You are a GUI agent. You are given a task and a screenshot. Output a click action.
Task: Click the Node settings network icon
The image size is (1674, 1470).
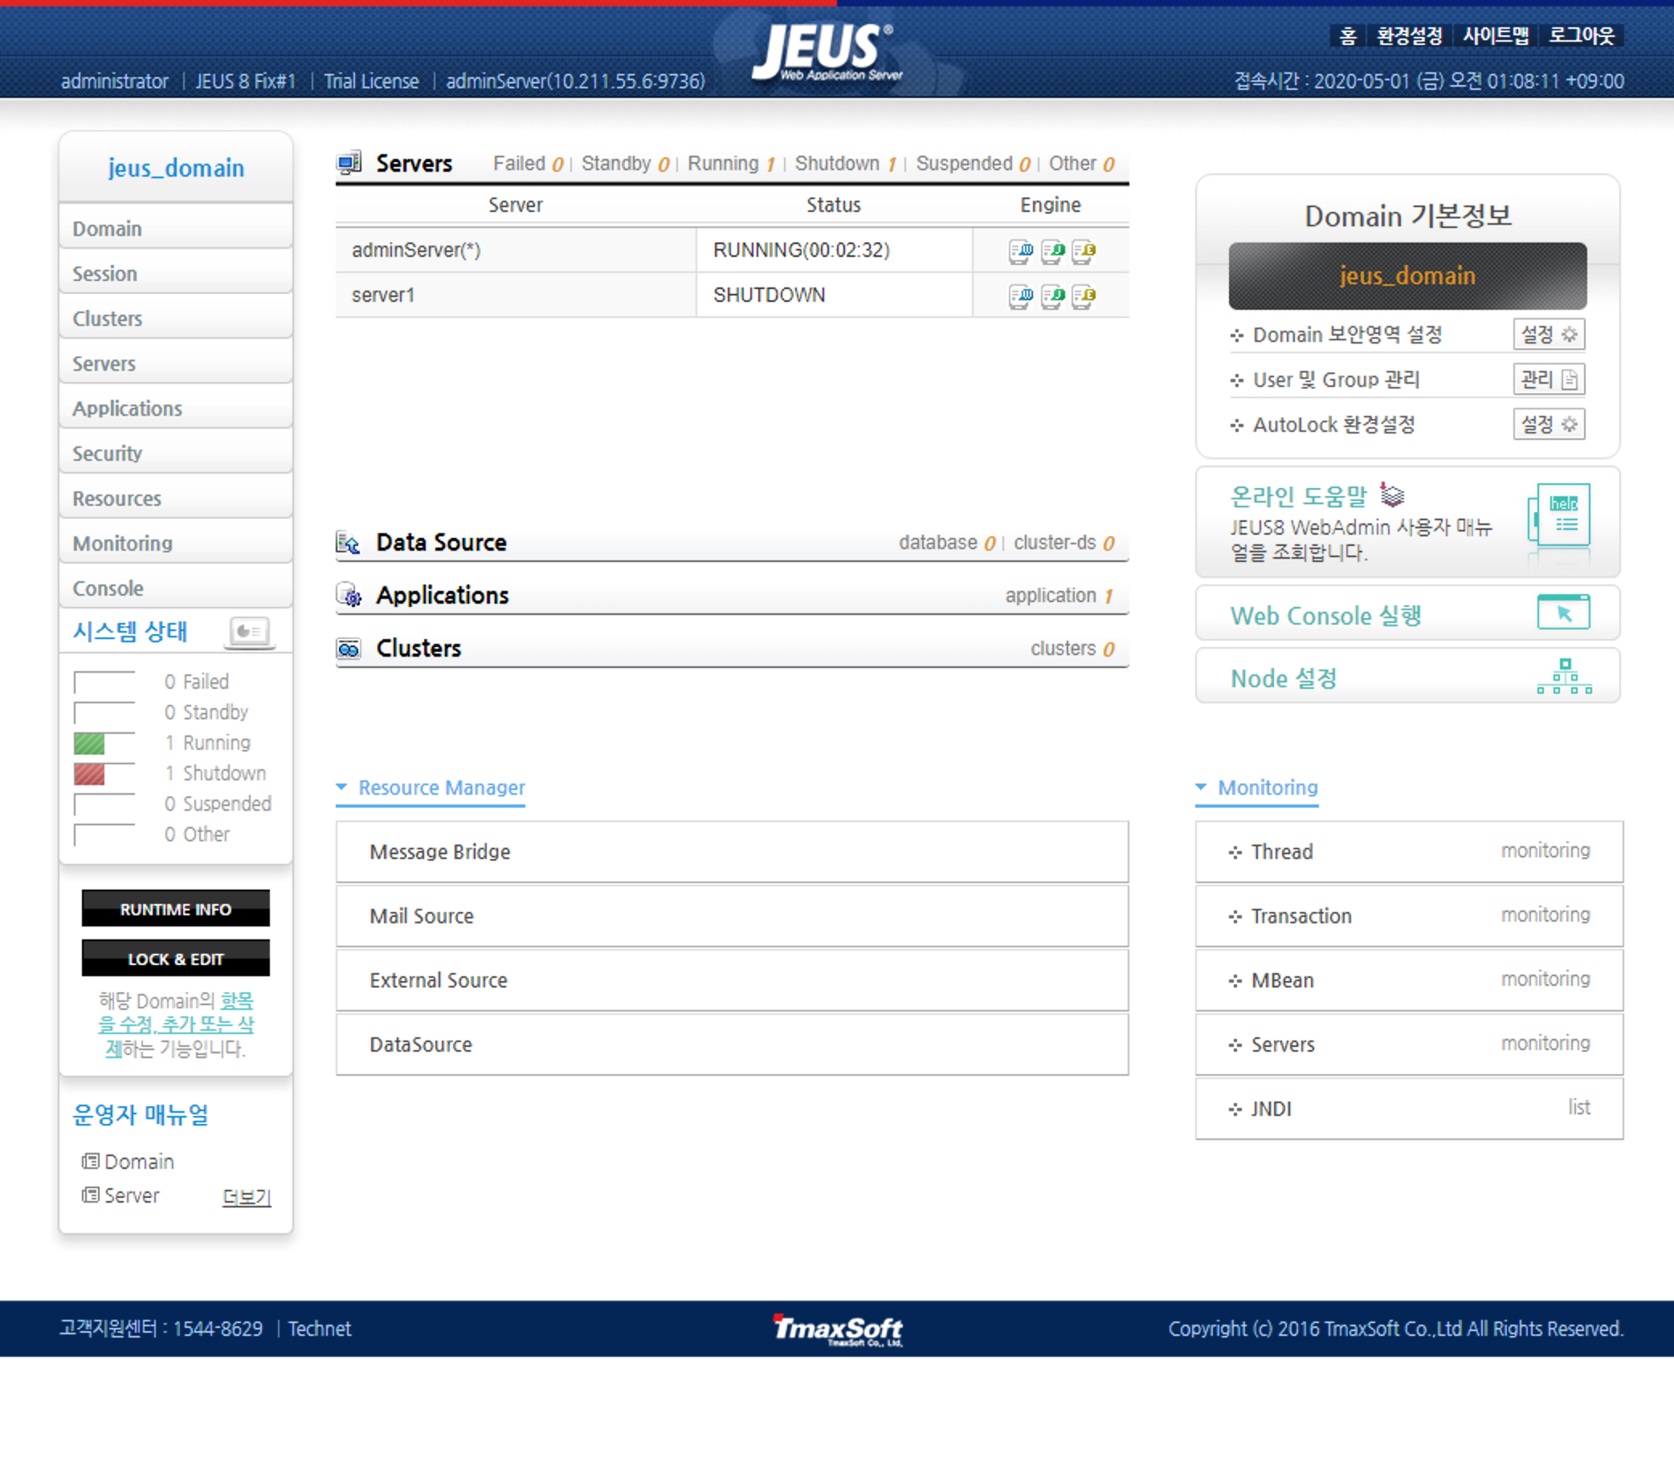pyautogui.click(x=1563, y=677)
